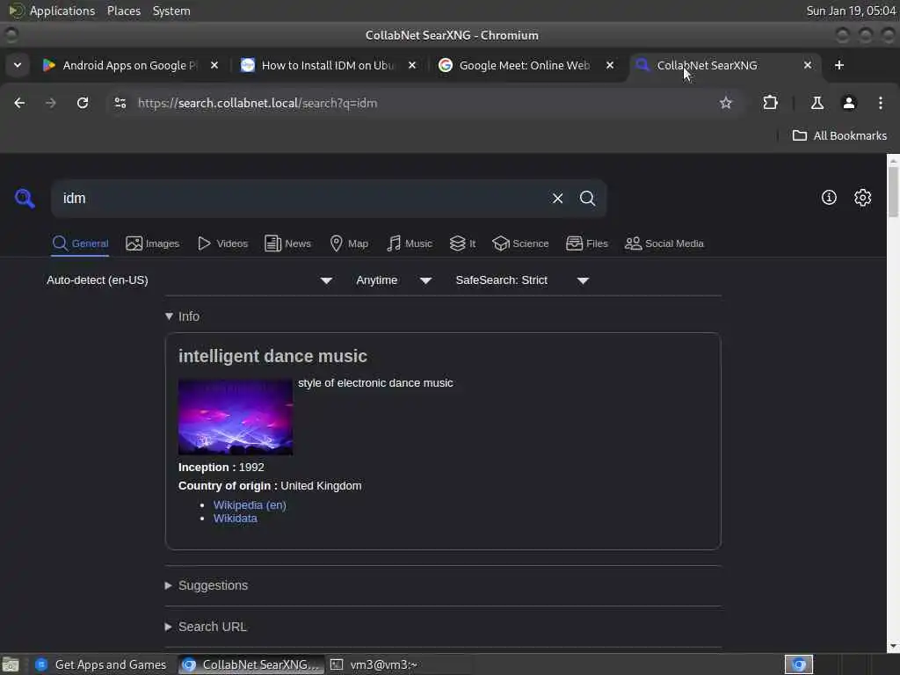Image resolution: width=900 pixels, height=675 pixels.
Task: Open Chrome Labs flask icon
Action: point(817,103)
